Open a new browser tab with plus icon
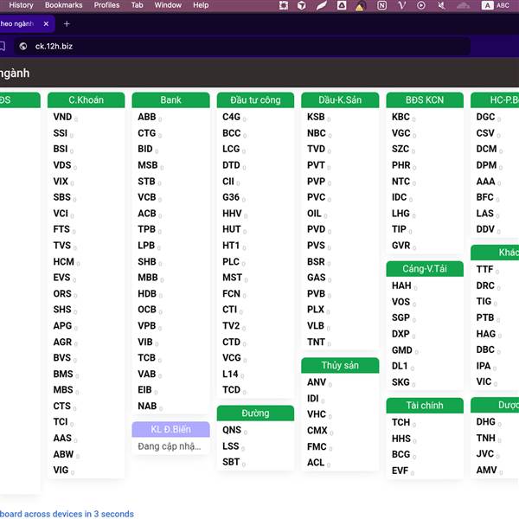Viewport: 519px width, 519px height. coord(67,23)
